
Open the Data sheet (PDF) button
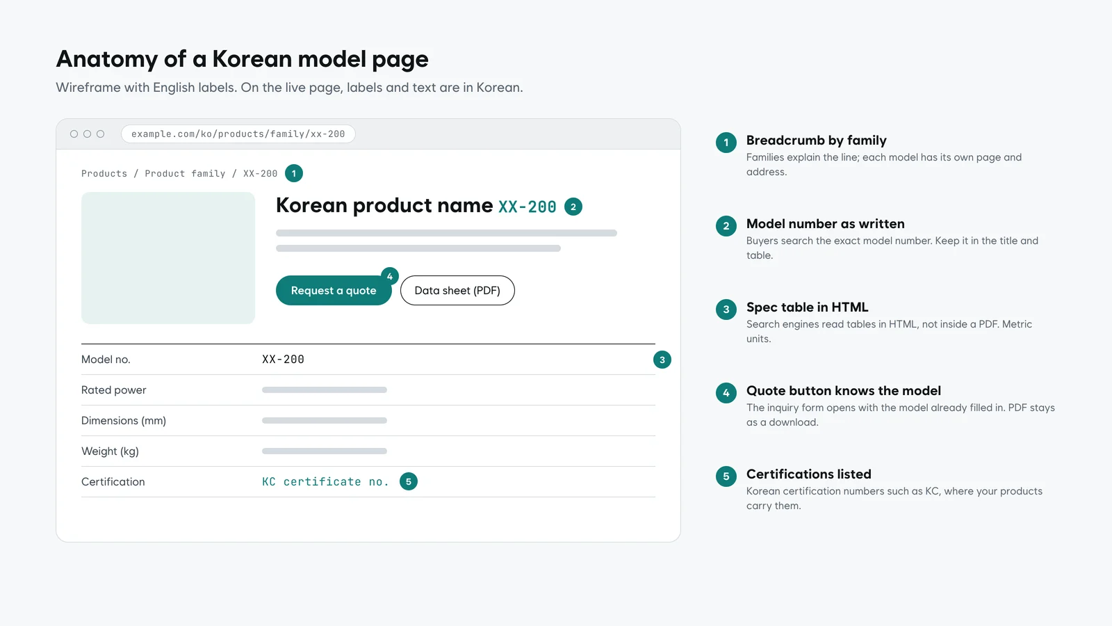point(457,291)
